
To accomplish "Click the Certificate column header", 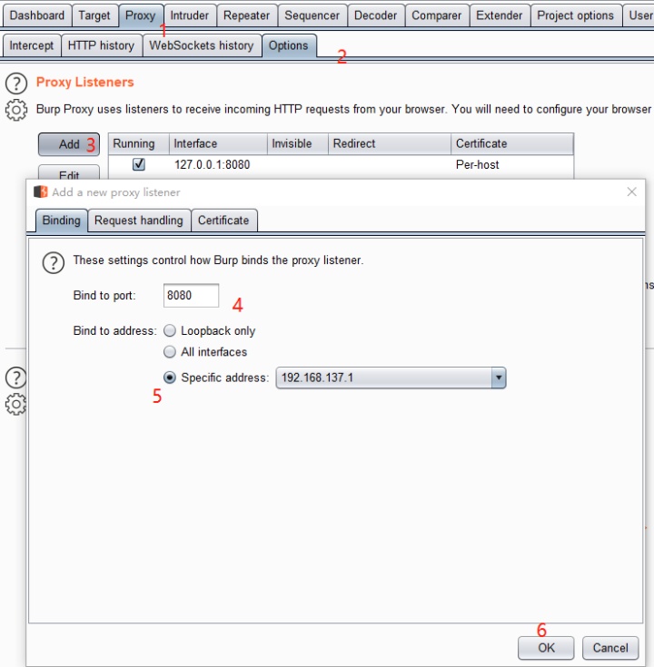I will tap(512, 143).
